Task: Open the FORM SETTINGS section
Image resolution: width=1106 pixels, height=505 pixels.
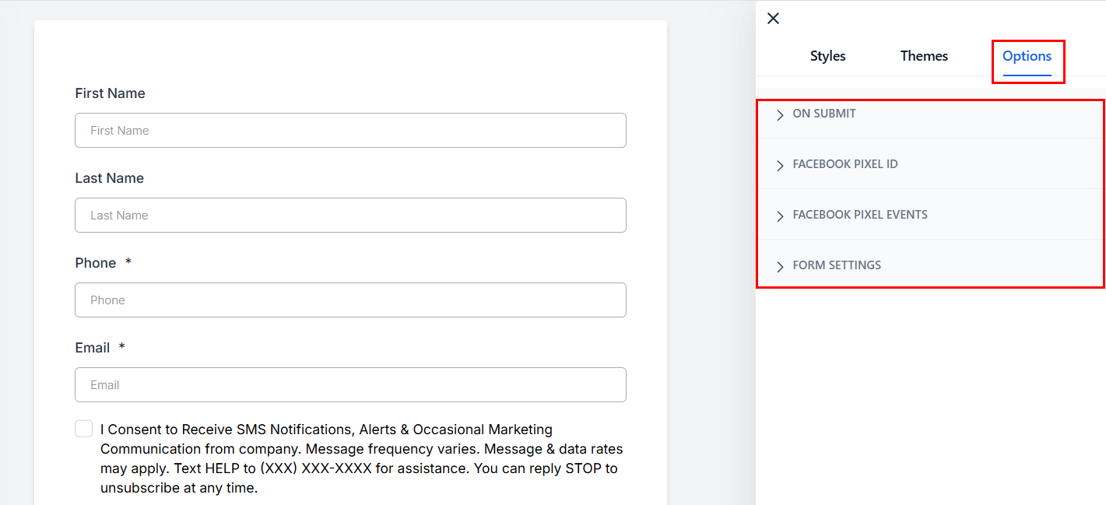Action: pyautogui.click(x=837, y=265)
